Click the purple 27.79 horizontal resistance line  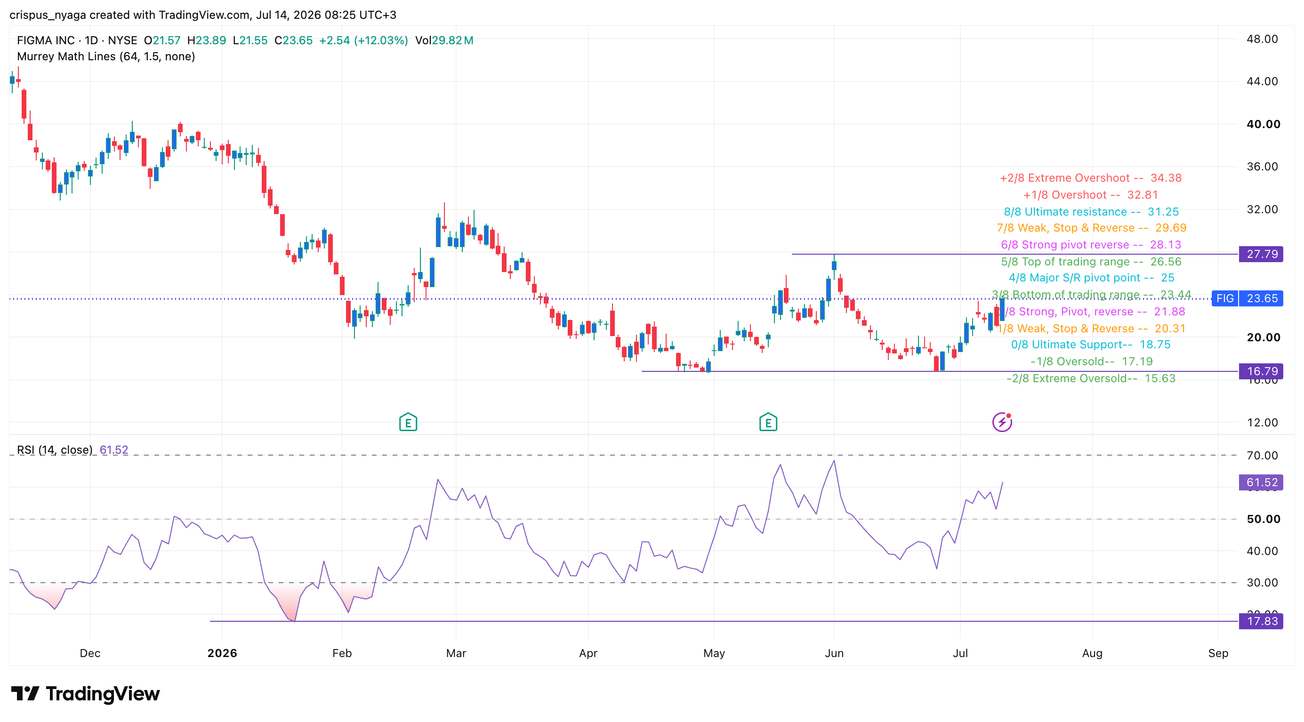click(1015, 254)
